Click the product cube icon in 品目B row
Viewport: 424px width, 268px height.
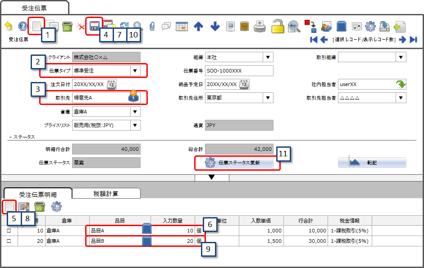tap(146, 241)
